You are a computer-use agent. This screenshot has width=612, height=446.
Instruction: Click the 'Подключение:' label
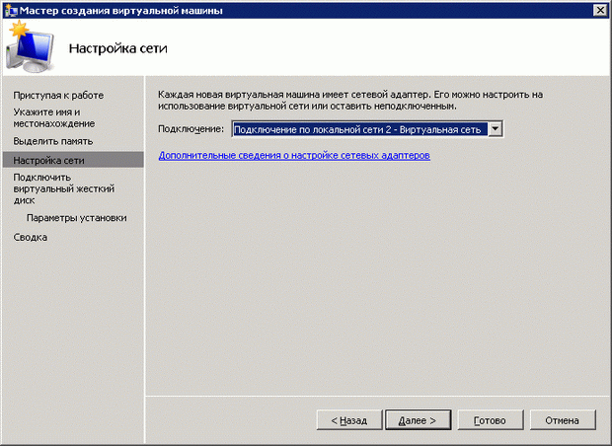pyautogui.click(x=191, y=128)
